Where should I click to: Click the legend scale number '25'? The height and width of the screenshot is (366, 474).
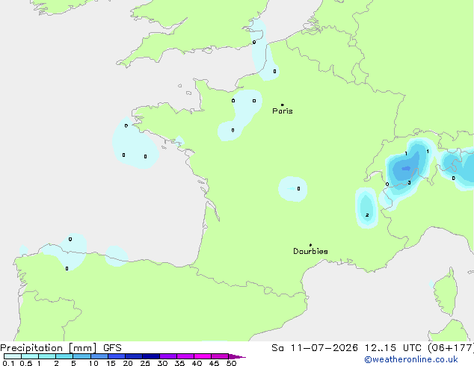pos(145,363)
